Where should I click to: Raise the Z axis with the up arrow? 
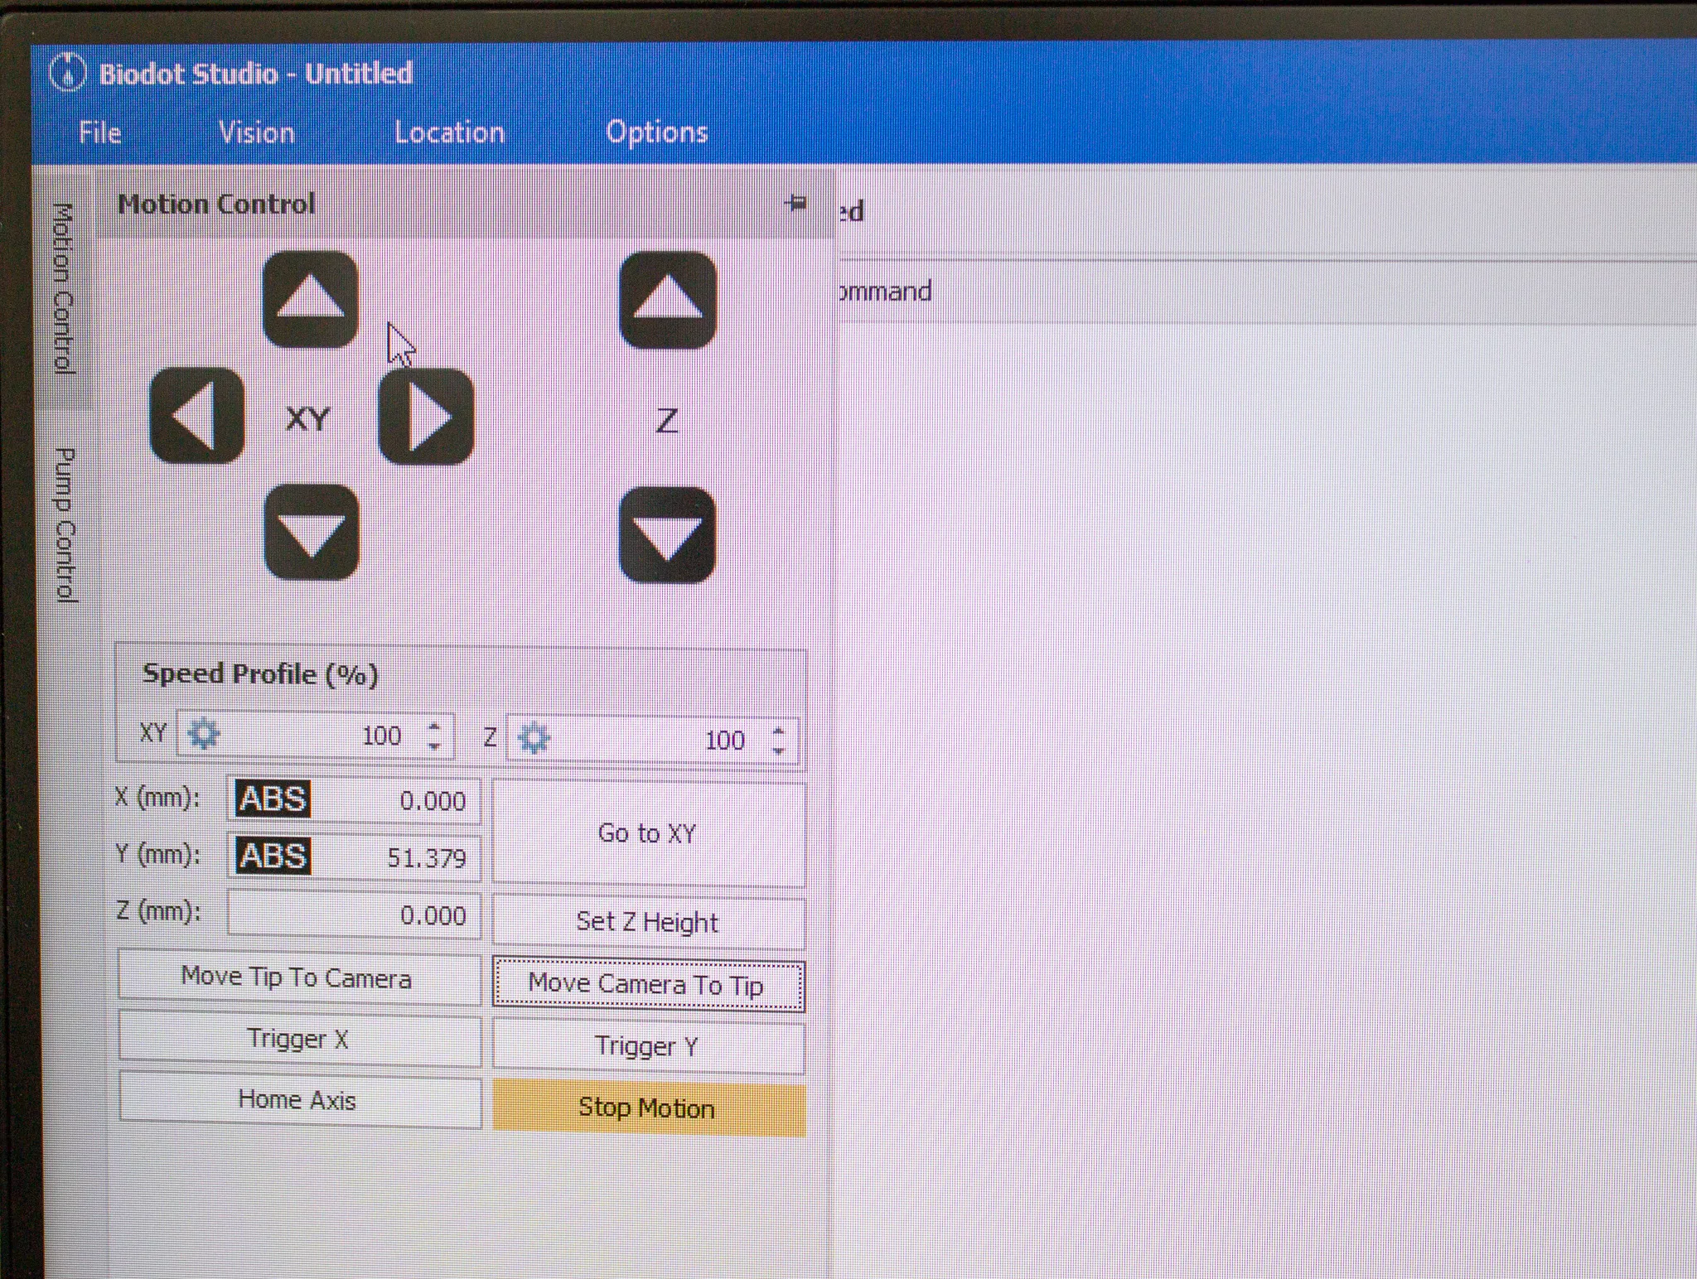668,301
